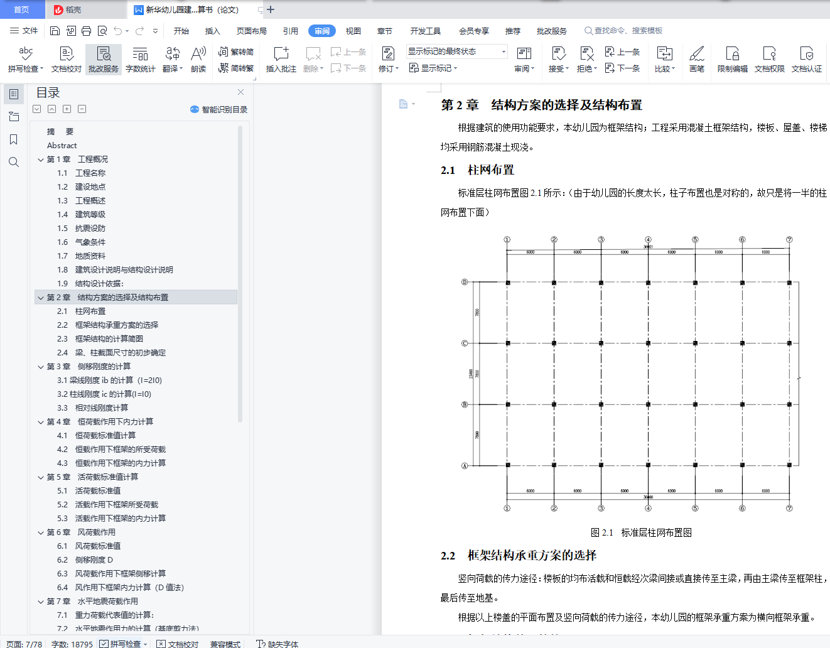Open the 接受 accept dropdown
This screenshot has height=648, width=830.
(x=559, y=60)
